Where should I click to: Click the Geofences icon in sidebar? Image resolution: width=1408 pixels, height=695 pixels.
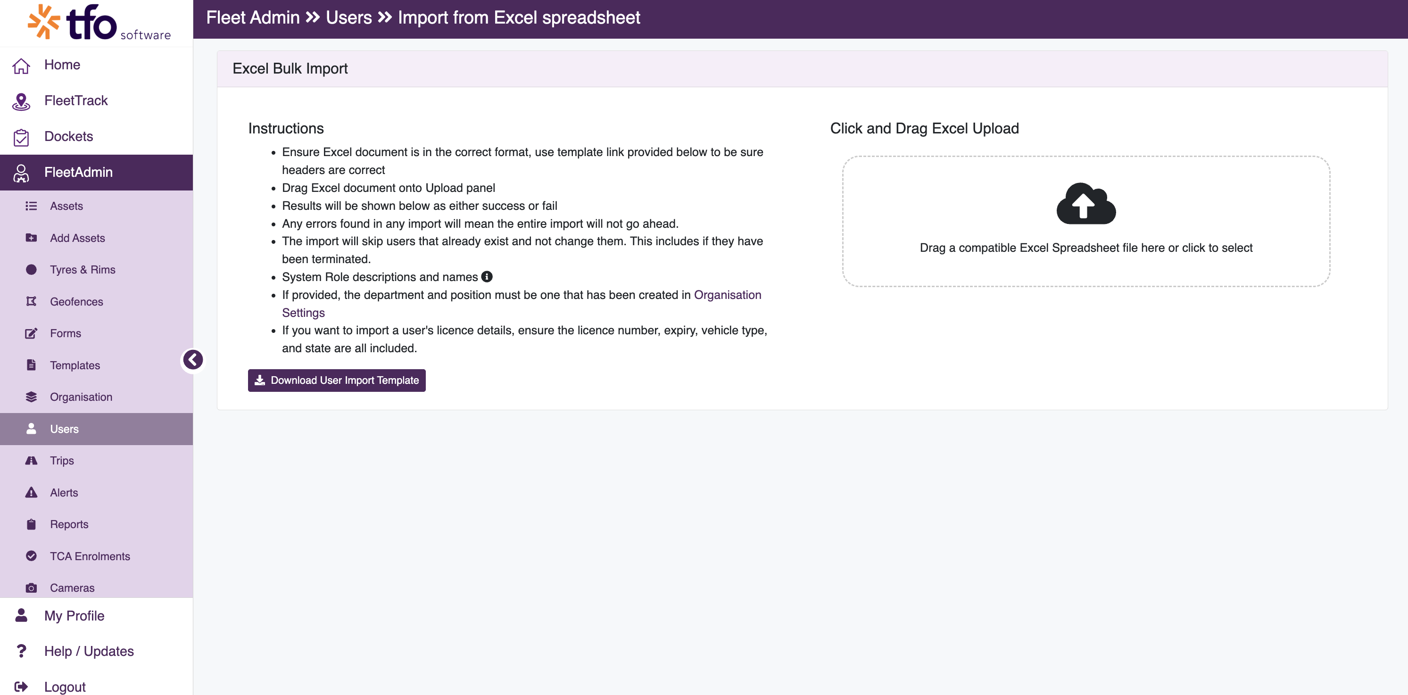(31, 302)
